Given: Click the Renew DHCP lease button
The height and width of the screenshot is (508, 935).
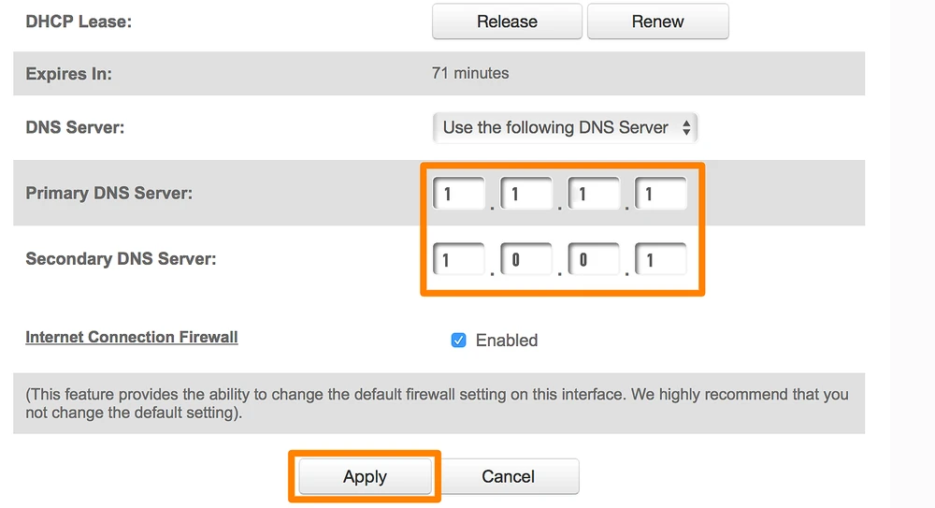Looking at the screenshot, I should pos(657,22).
